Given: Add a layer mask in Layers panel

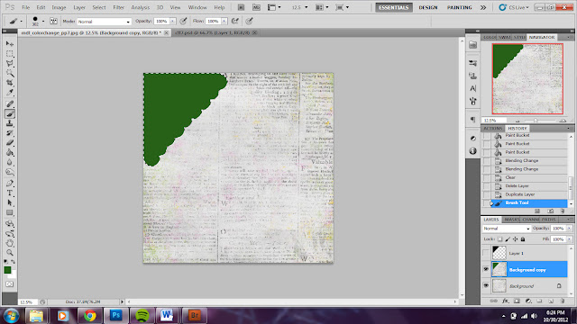Looking at the screenshot, I should (x=517, y=301).
